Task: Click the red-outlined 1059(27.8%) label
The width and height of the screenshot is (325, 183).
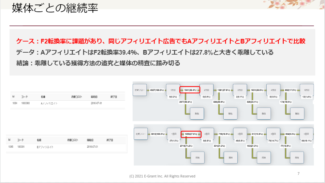Action: point(190,134)
